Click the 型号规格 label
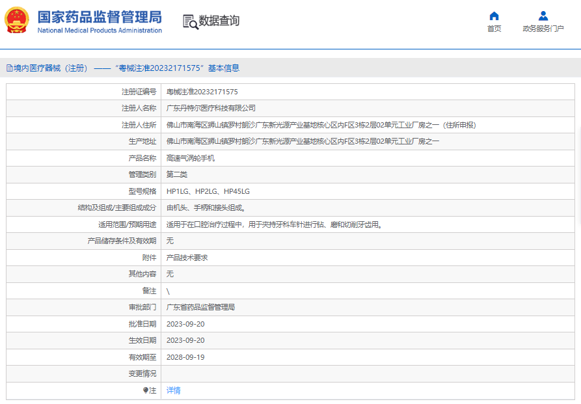Screen dimensions: 581x404 [142, 191]
